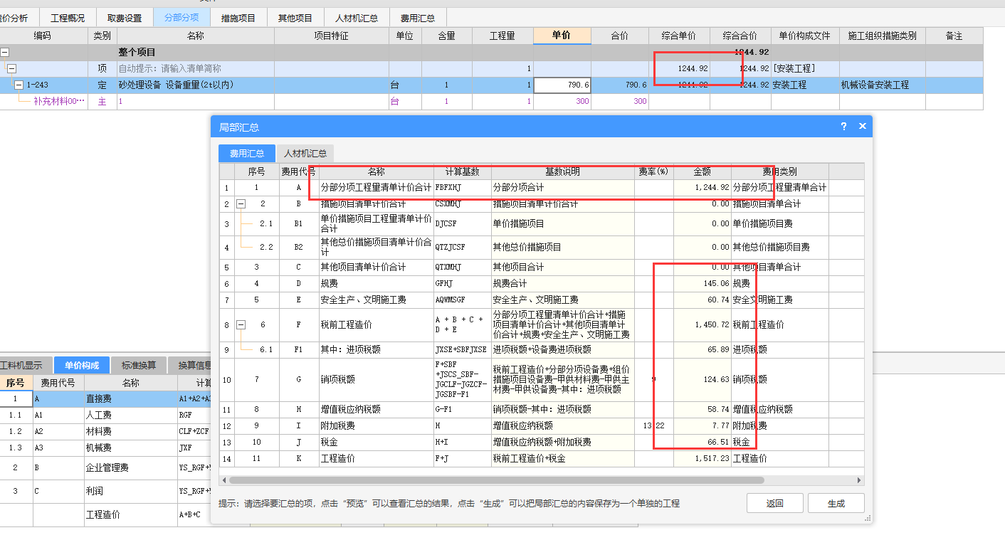Image resolution: width=1005 pixels, height=540 pixels.
Task: Select the 增值税应纳税额 row name
Action: 376,409
